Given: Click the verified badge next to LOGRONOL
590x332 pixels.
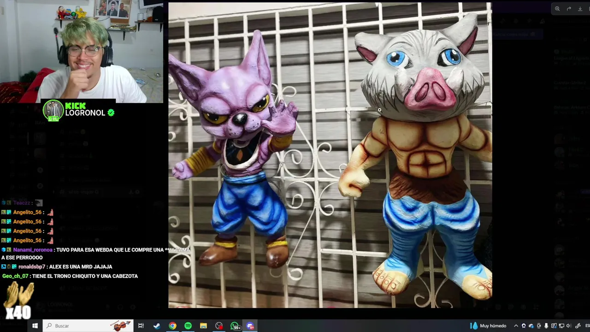Looking at the screenshot, I should pyautogui.click(x=111, y=113).
